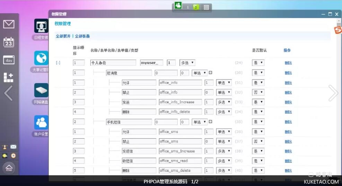The height and width of the screenshot is (186, 342).
Task: Open type dropdown for office_info_Increase row
Action: (x=224, y=102)
